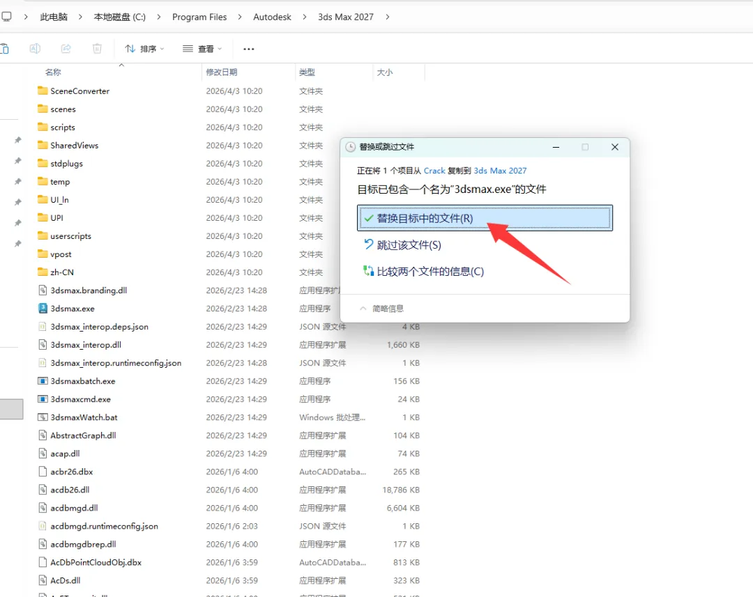The image size is (753, 597).
Task: Select the SharedViews folder icon
Action: click(43, 145)
